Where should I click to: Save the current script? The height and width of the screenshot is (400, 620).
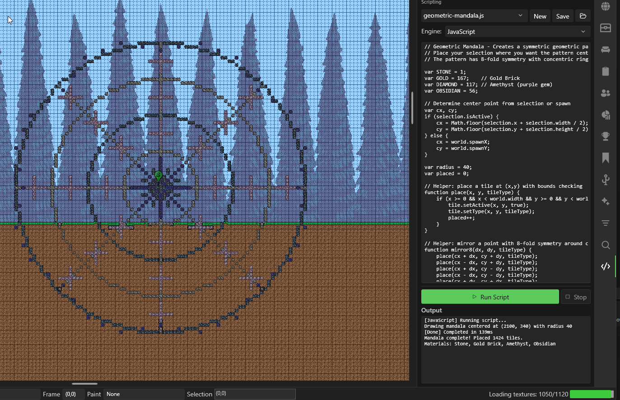pos(562,16)
